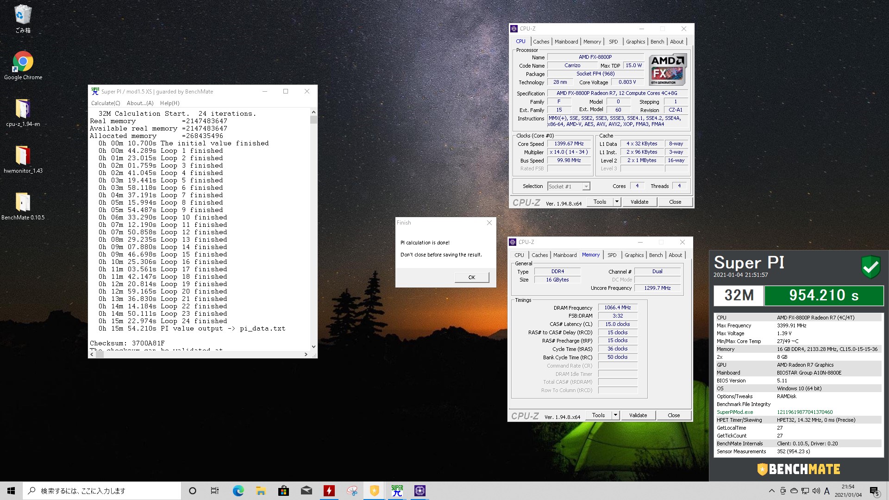Switch to BenchMate taskbar icon
889x500 pixels.
(x=375, y=491)
